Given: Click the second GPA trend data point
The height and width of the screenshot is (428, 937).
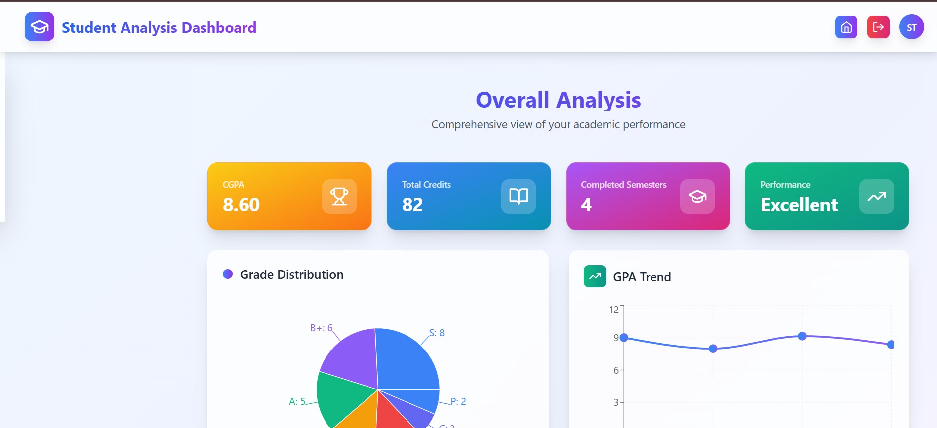Looking at the screenshot, I should coord(713,349).
